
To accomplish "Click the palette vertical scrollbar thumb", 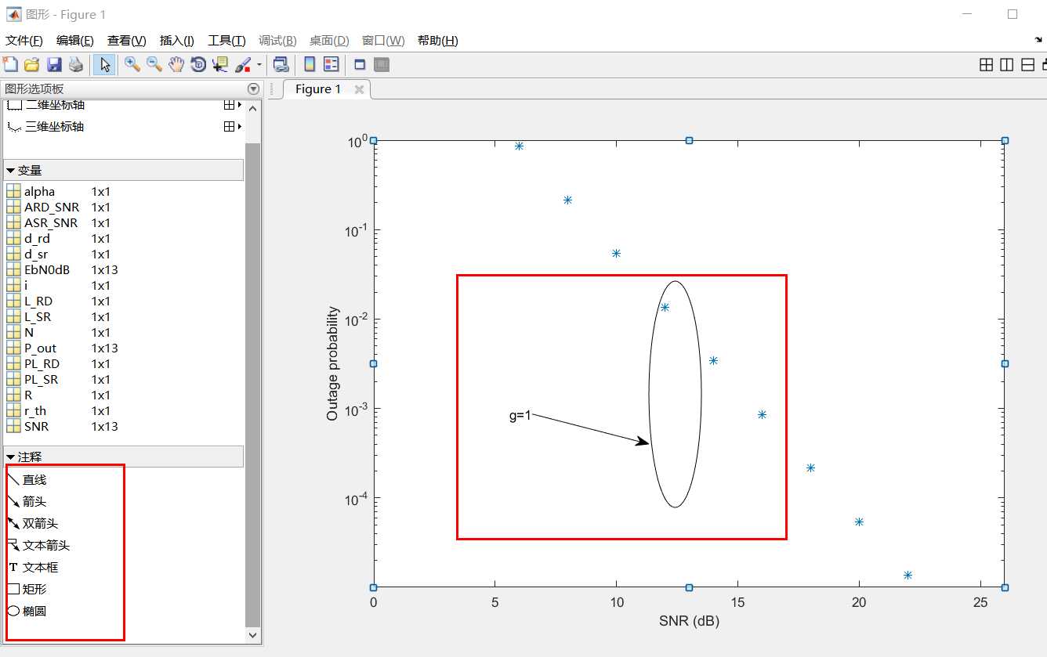I will [253, 385].
